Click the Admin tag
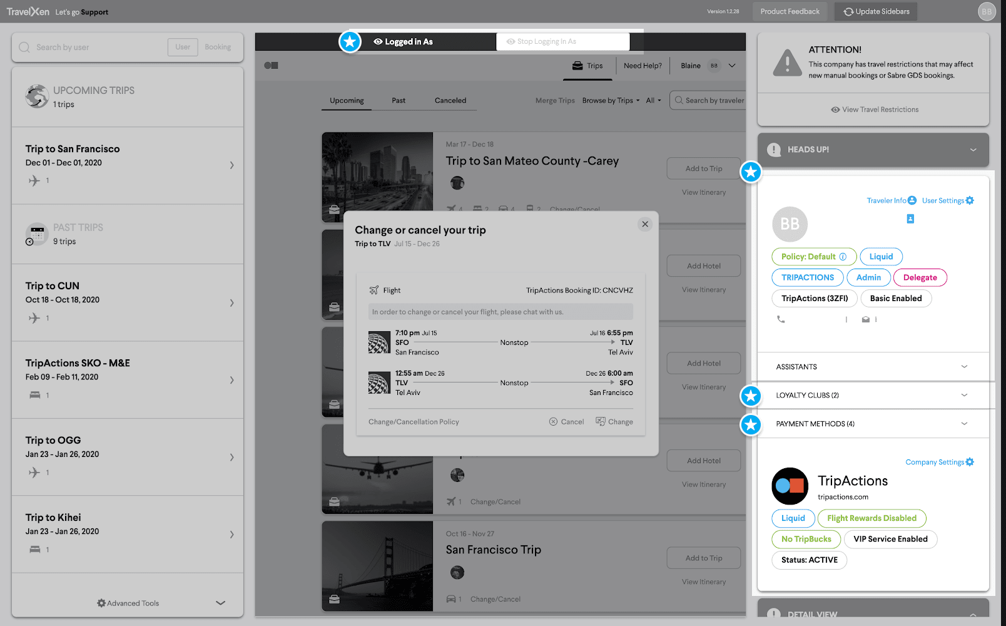The height and width of the screenshot is (626, 1006). (x=868, y=277)
